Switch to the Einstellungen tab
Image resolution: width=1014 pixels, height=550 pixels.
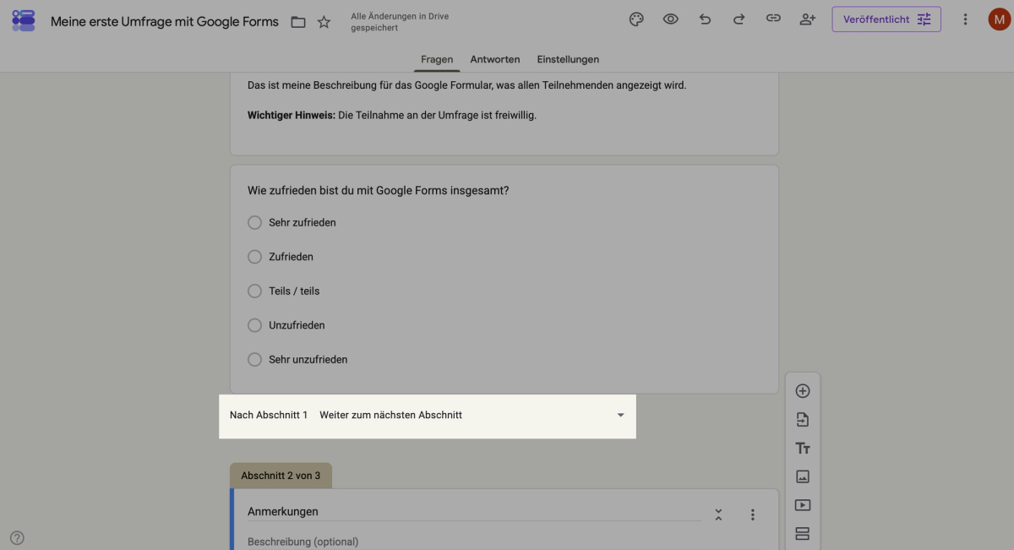pyautogui.click(x=568, y=59)
